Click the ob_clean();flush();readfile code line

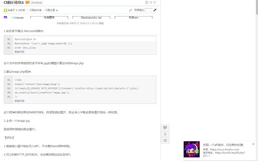[x=42, y=93]
